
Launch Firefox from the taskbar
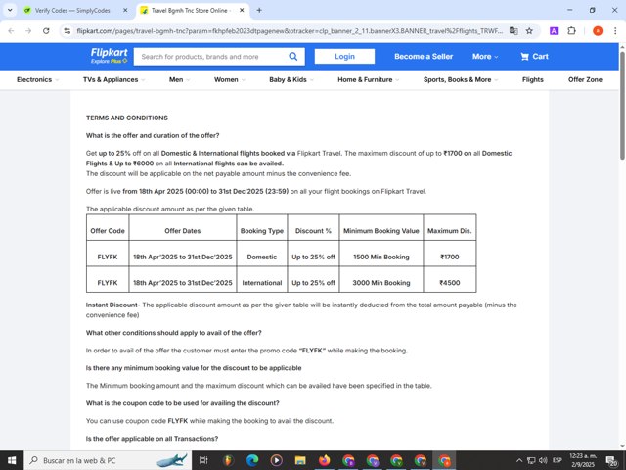[324, 460]
